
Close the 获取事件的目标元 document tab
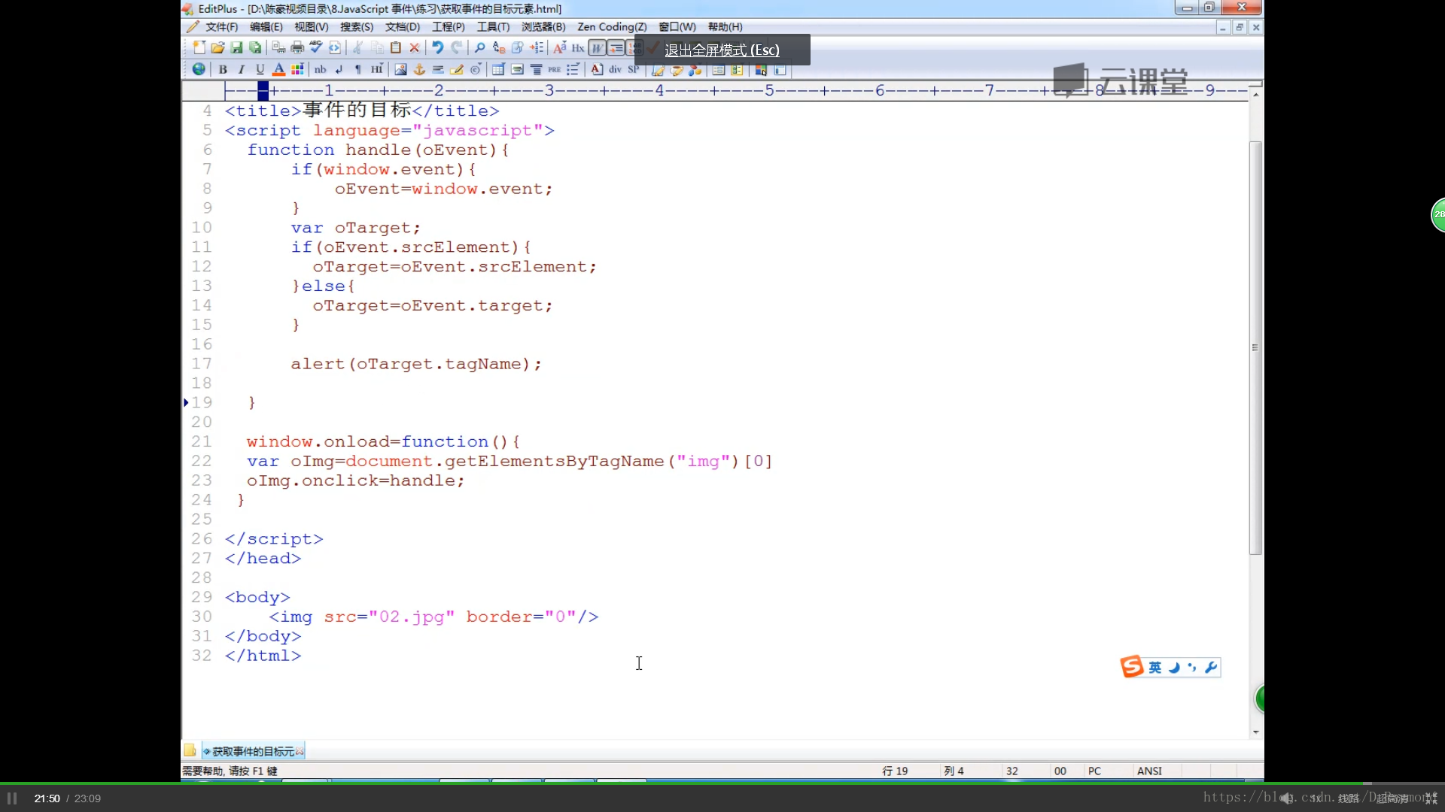[300, 751]
